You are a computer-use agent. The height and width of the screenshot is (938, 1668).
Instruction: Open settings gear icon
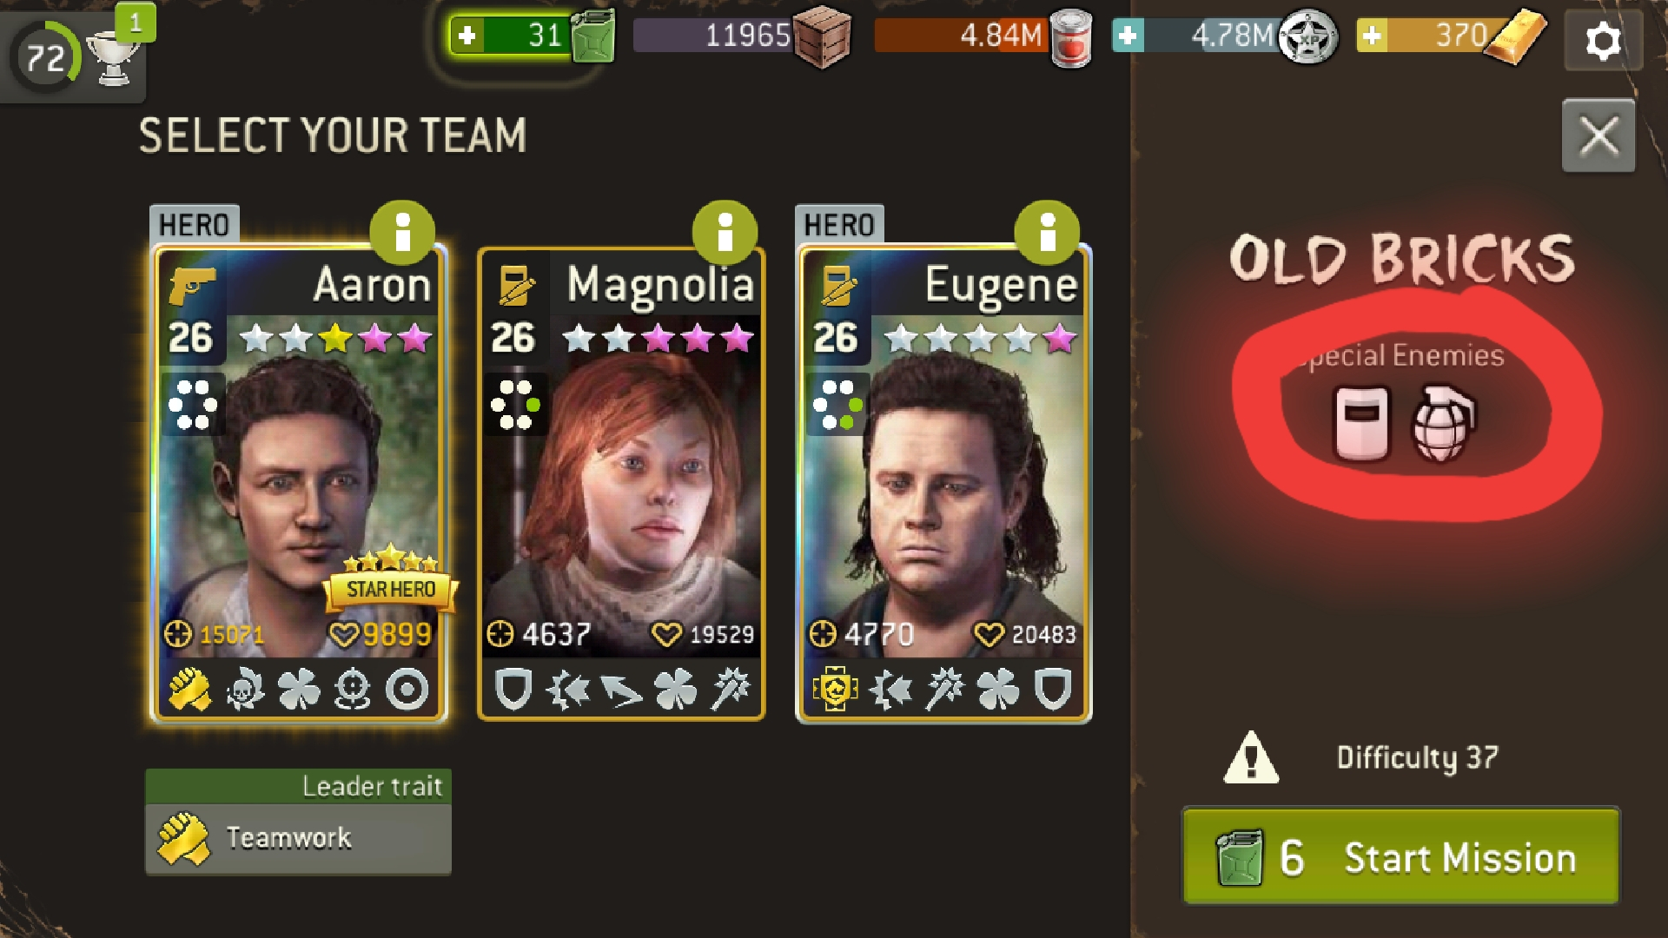pos(1603,40)
